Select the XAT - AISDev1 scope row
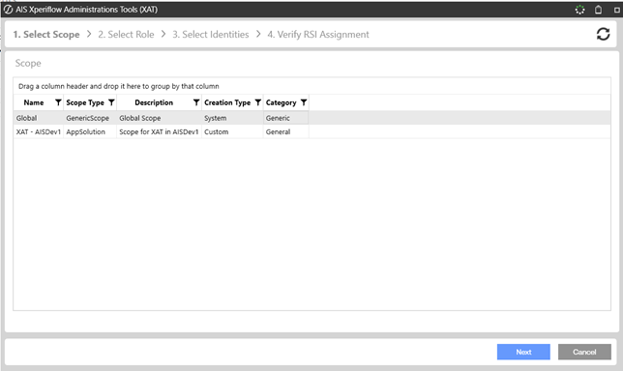This screenshot has width=623, height=371. tap(311, 131)
